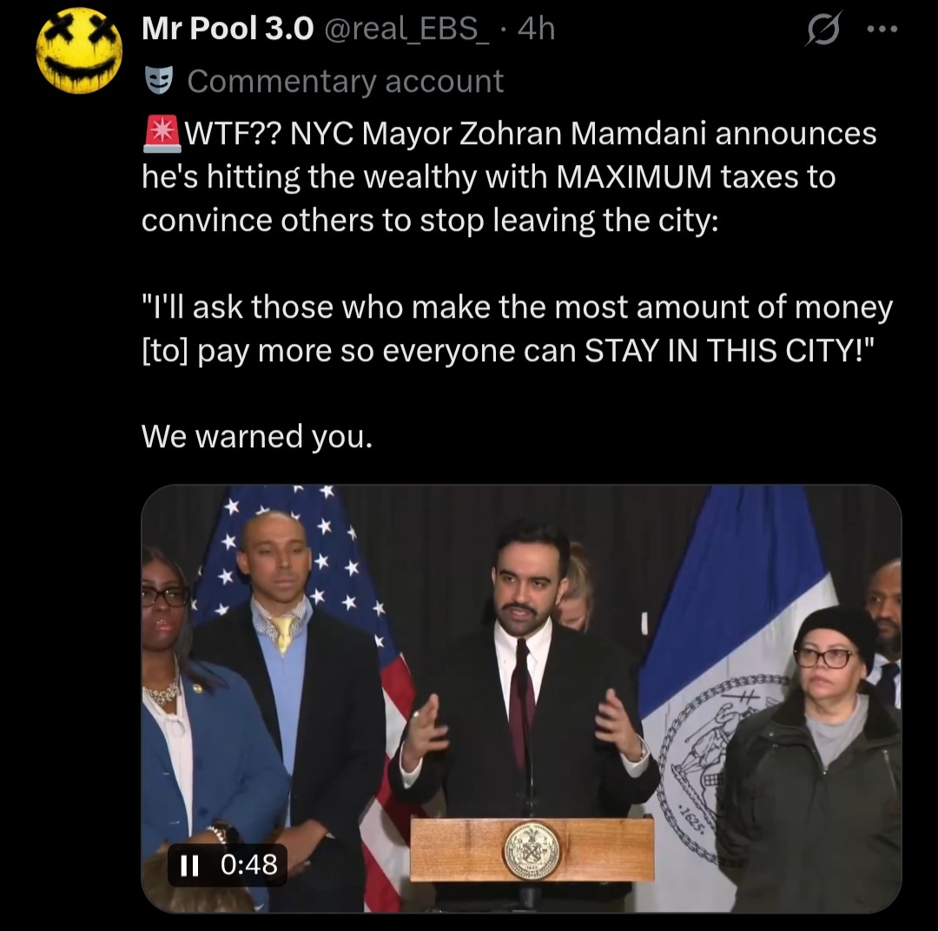938x931 pixels.
Task: Open the 4h post timestamp
Action: 536,28
